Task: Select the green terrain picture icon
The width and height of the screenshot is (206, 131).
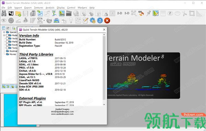Action: pos(61,13)
